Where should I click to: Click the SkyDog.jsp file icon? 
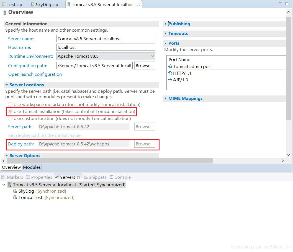click(33, 4)
